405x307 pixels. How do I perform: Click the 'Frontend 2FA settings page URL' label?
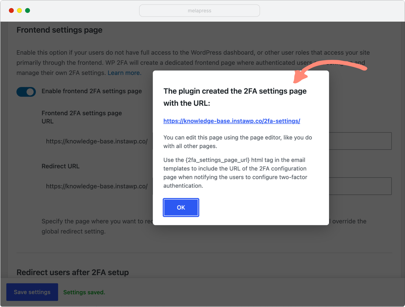tap(82, 117)
